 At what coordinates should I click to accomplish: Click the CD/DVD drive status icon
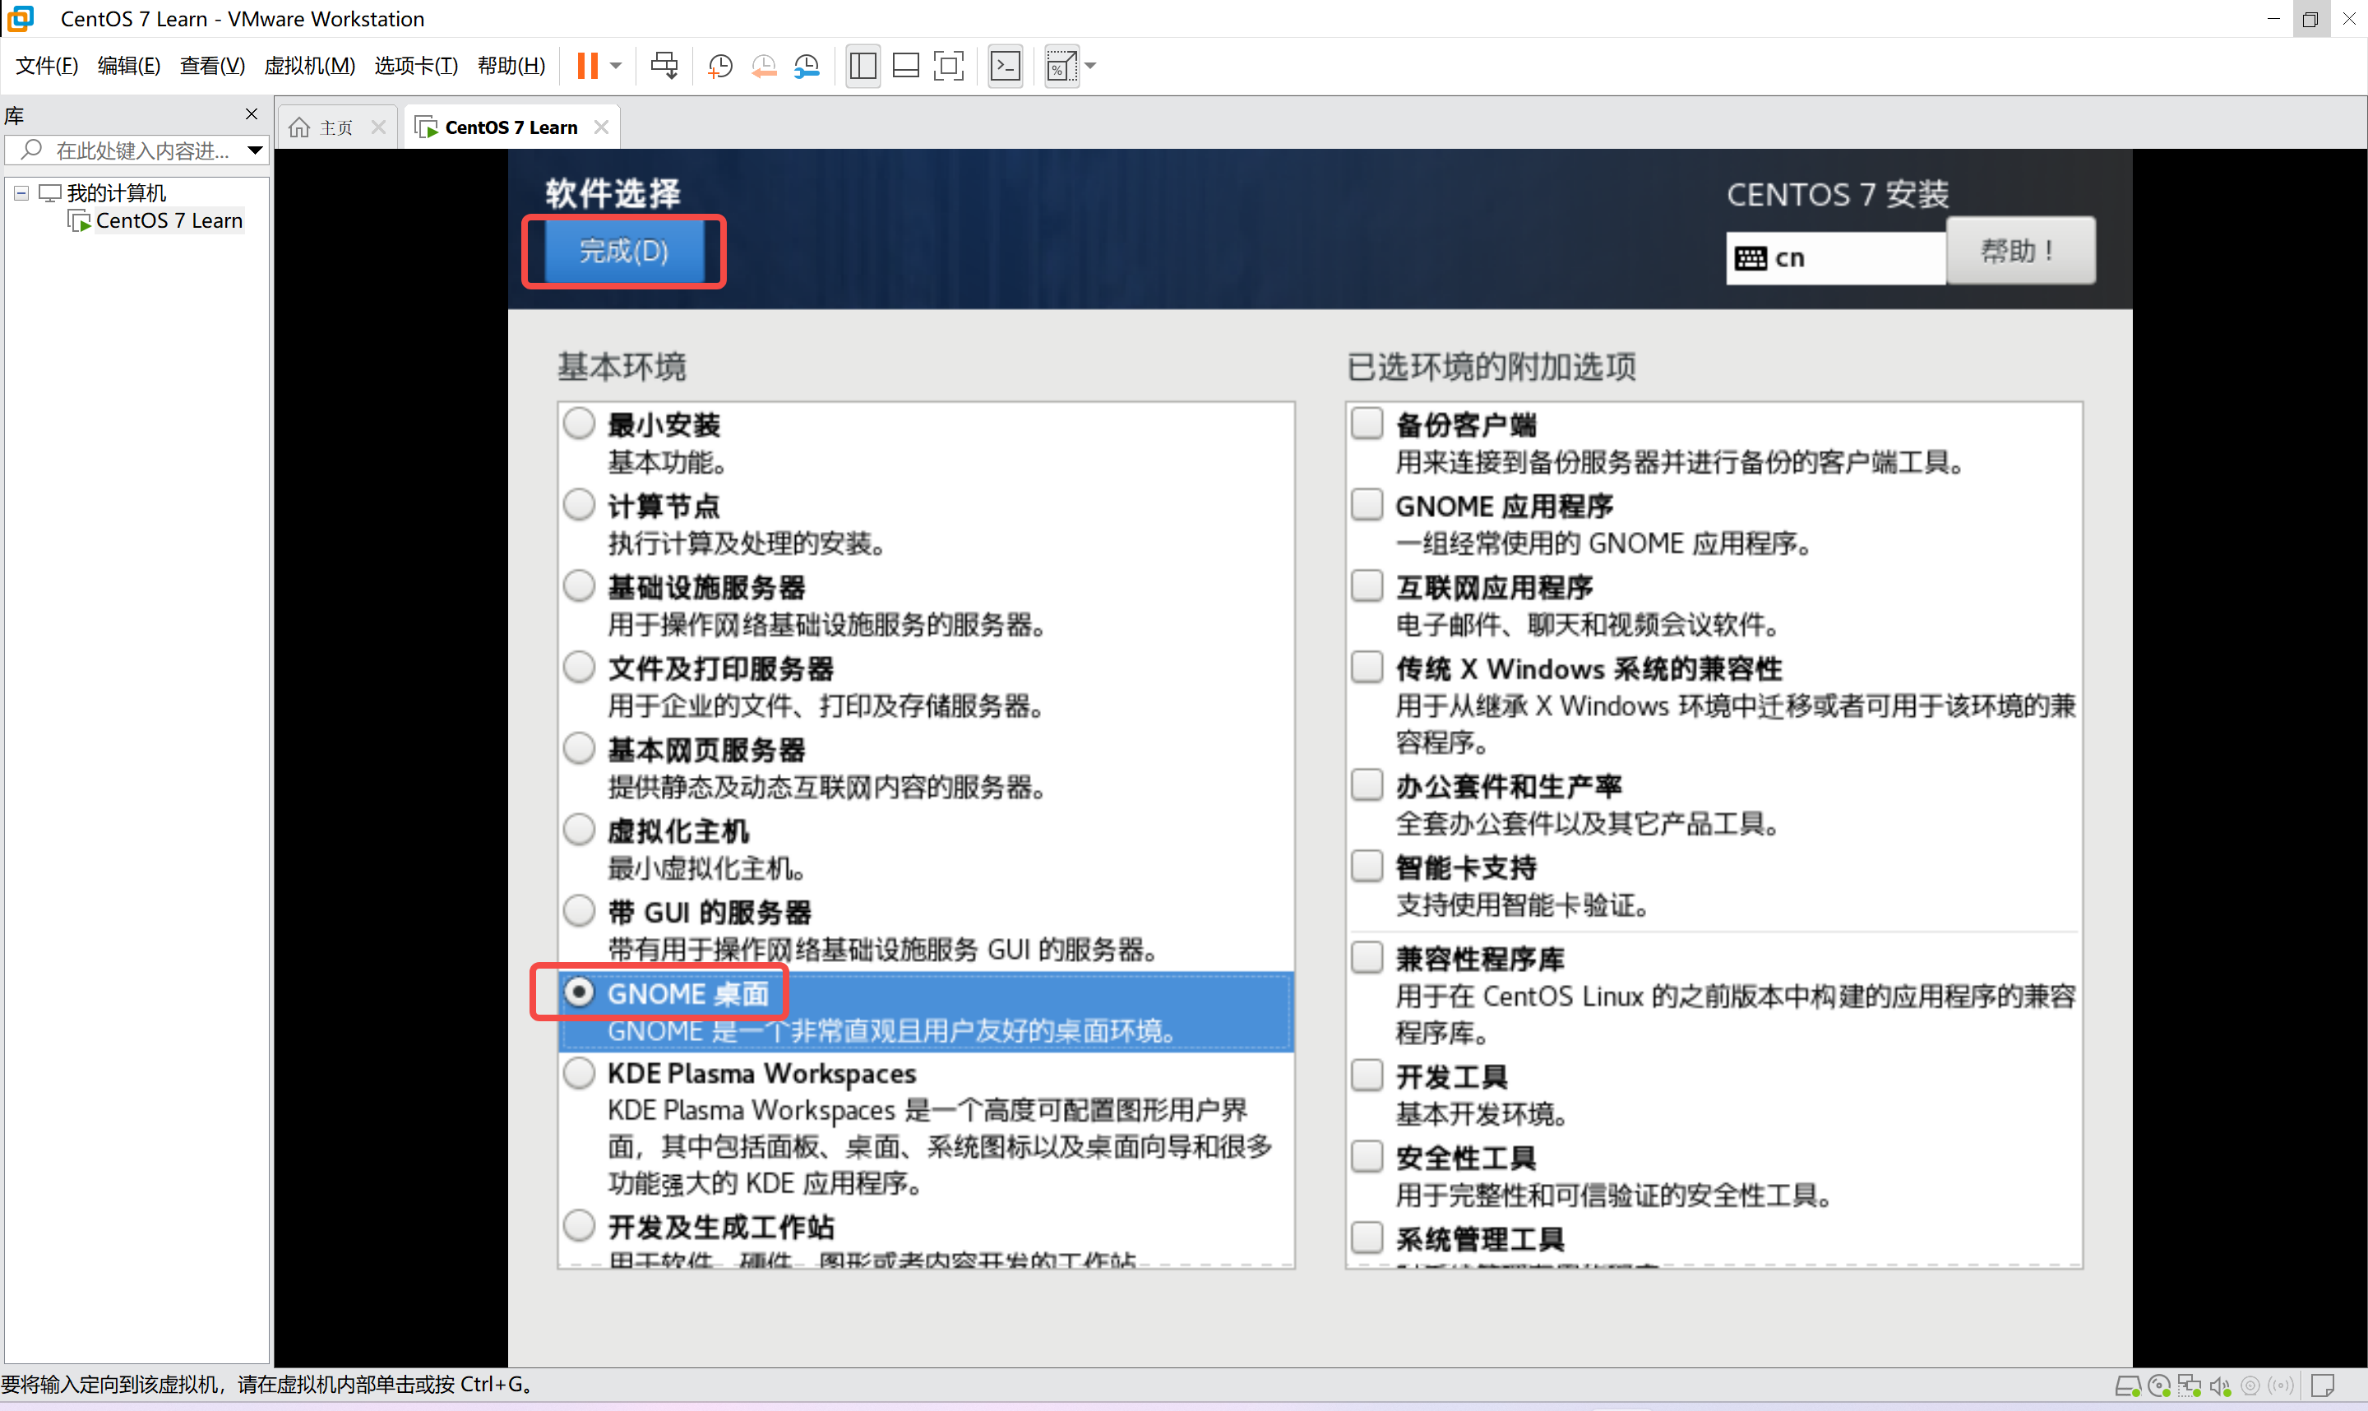coord(2159,1386)
